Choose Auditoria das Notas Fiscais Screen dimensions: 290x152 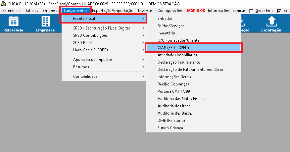coord(194,99)
